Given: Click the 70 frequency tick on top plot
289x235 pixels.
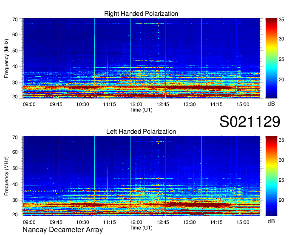Looking at the screenshot, I should 15,20.
